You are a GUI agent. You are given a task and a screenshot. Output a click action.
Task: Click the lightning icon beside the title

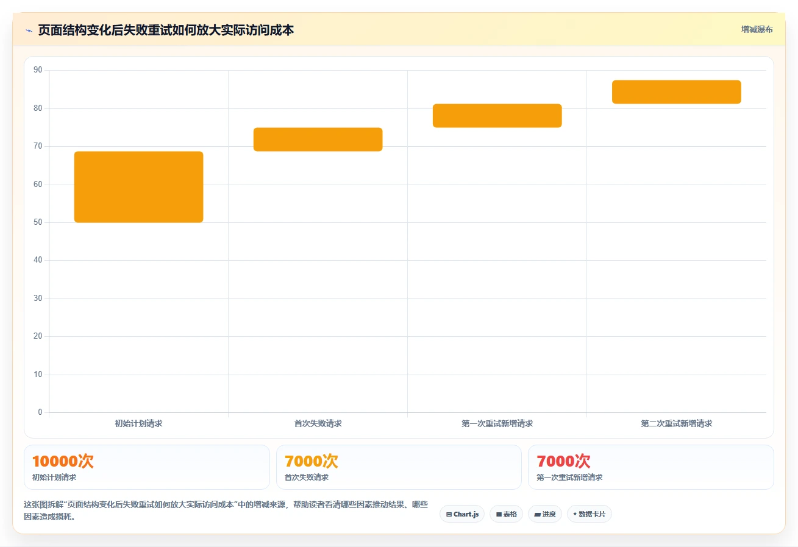click(x=29, y=30)
